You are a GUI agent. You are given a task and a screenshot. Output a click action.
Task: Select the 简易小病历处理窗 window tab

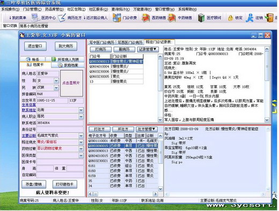(34, 26)
